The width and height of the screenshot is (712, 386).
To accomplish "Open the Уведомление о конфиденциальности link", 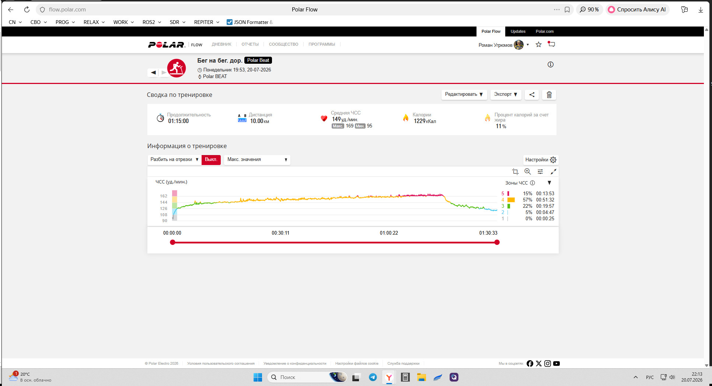I will pos(295,364).
